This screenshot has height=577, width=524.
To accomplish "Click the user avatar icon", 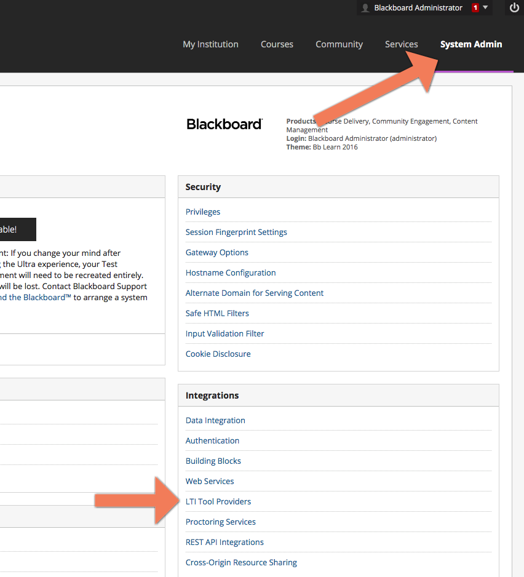I will pyautogui.click(x=365, y=8).
